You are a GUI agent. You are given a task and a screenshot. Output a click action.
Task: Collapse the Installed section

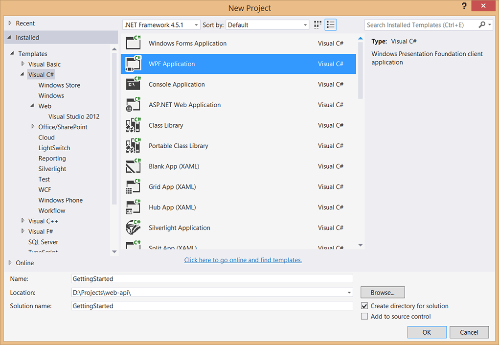(9, 37)
